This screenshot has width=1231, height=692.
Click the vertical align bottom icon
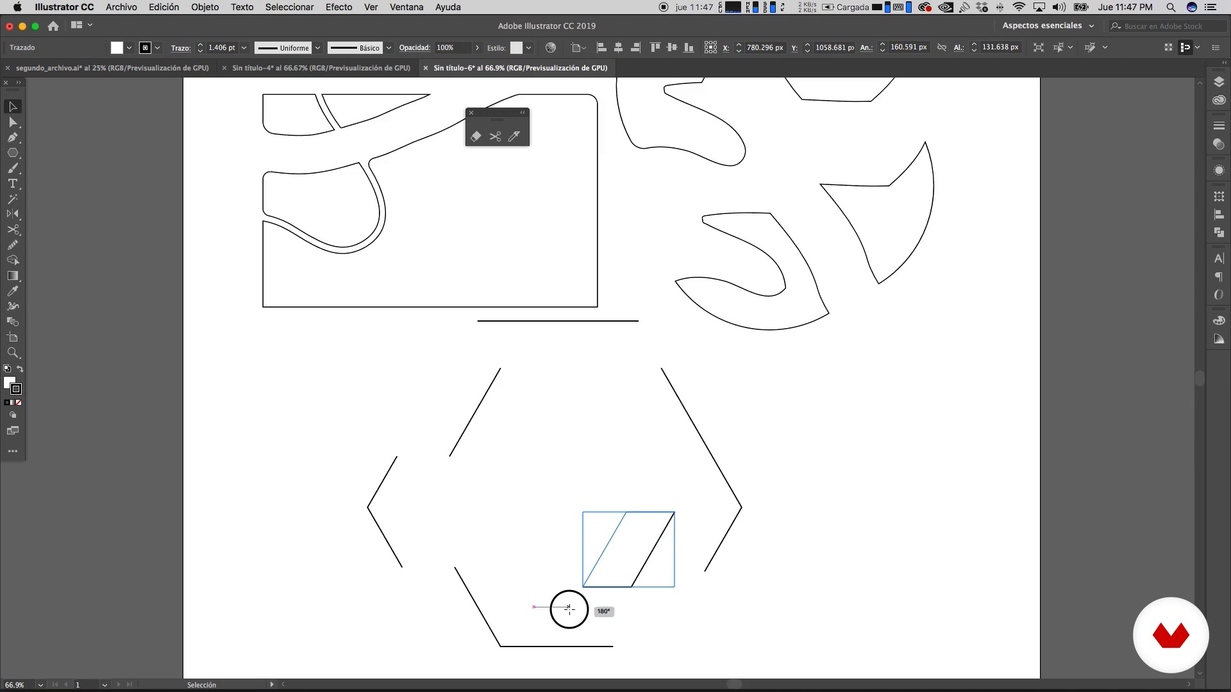[x=689, y=47]
